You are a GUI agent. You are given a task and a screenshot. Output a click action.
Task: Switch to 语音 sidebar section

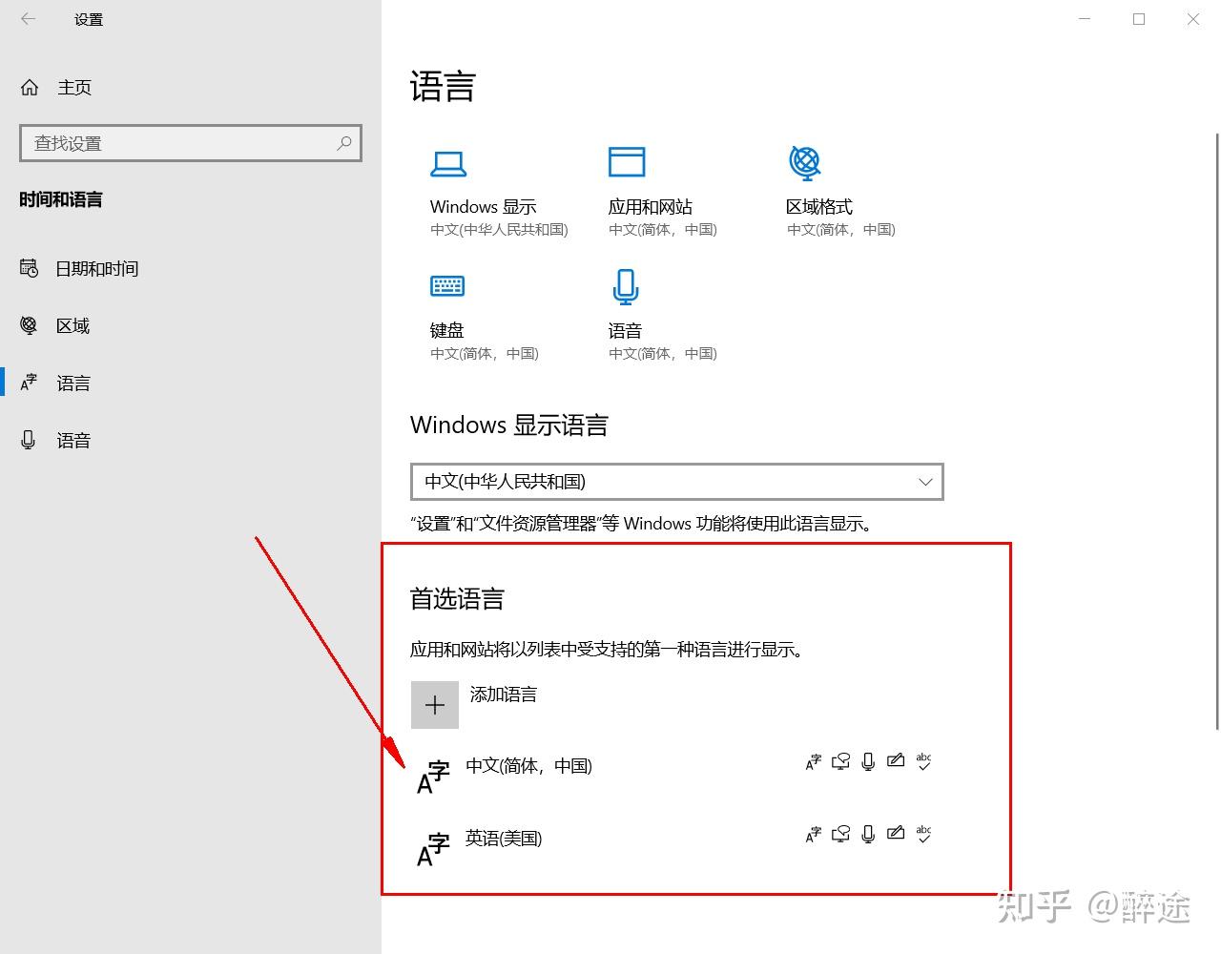[x=73, y=440]
